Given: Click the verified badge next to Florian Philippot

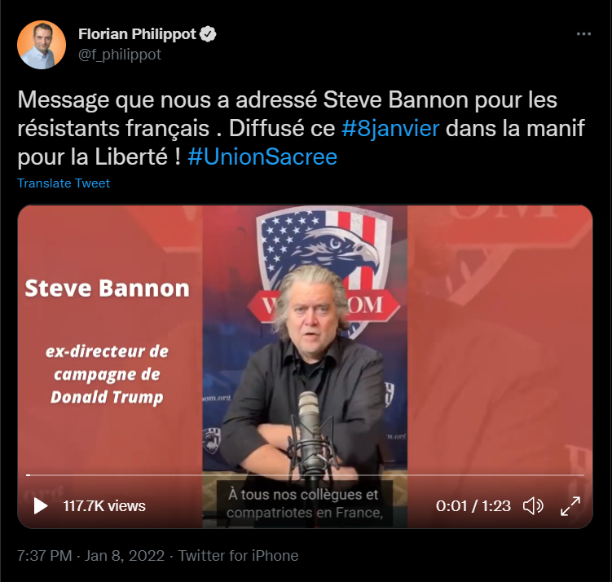Looking at the screenshot, I should click(x=208, y=34).
